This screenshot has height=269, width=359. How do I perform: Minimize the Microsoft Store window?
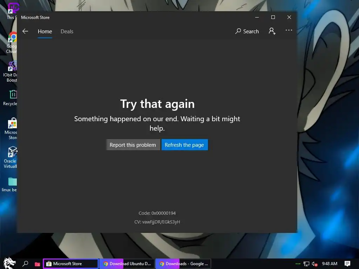tap(257, 18)
